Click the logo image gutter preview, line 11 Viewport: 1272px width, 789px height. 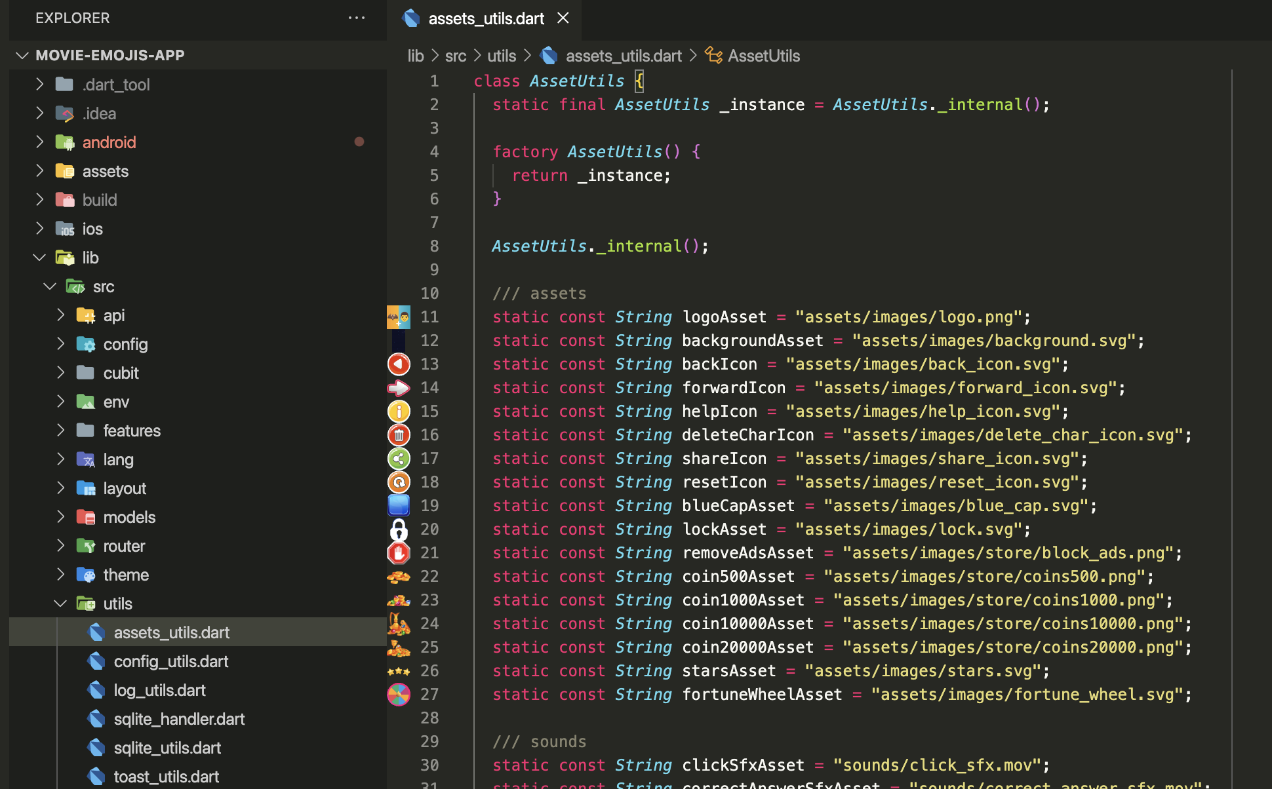(399, 317)
